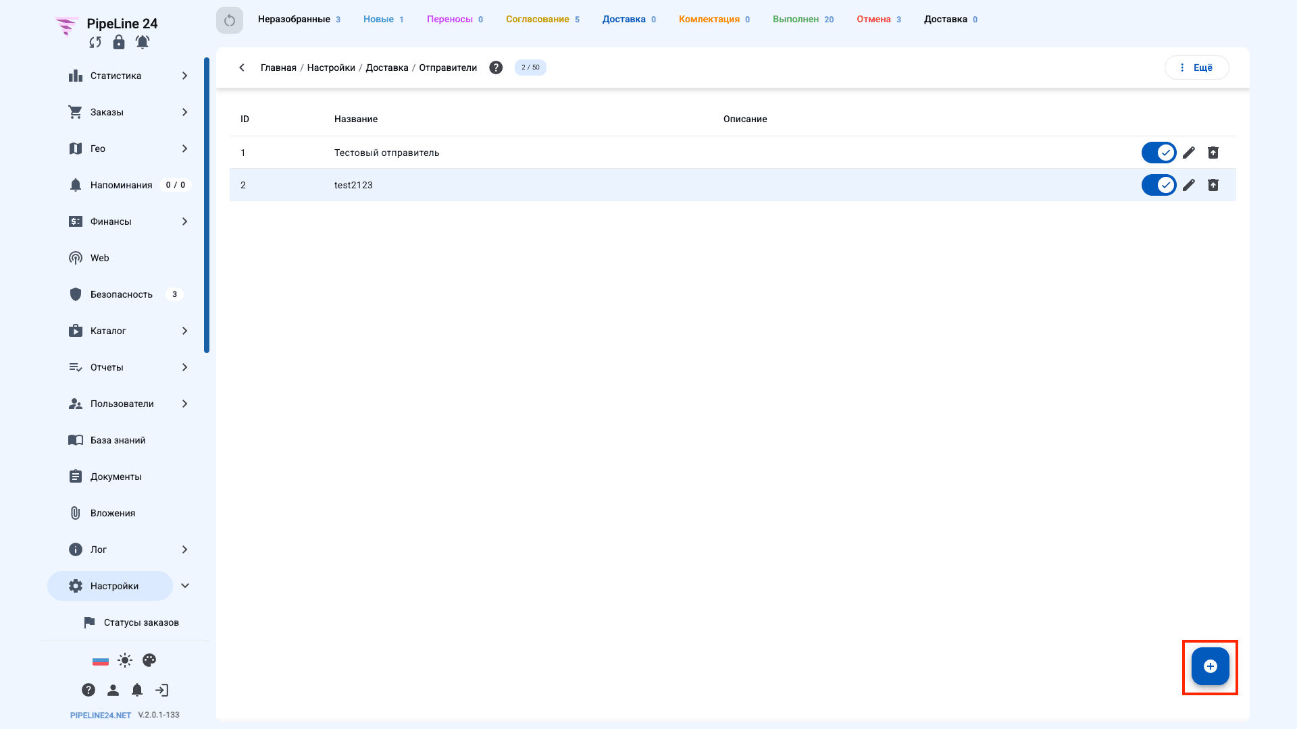Click the sidebar vertical scrollbar
Screen dimensions: 1297x729
tap(207, 205)
